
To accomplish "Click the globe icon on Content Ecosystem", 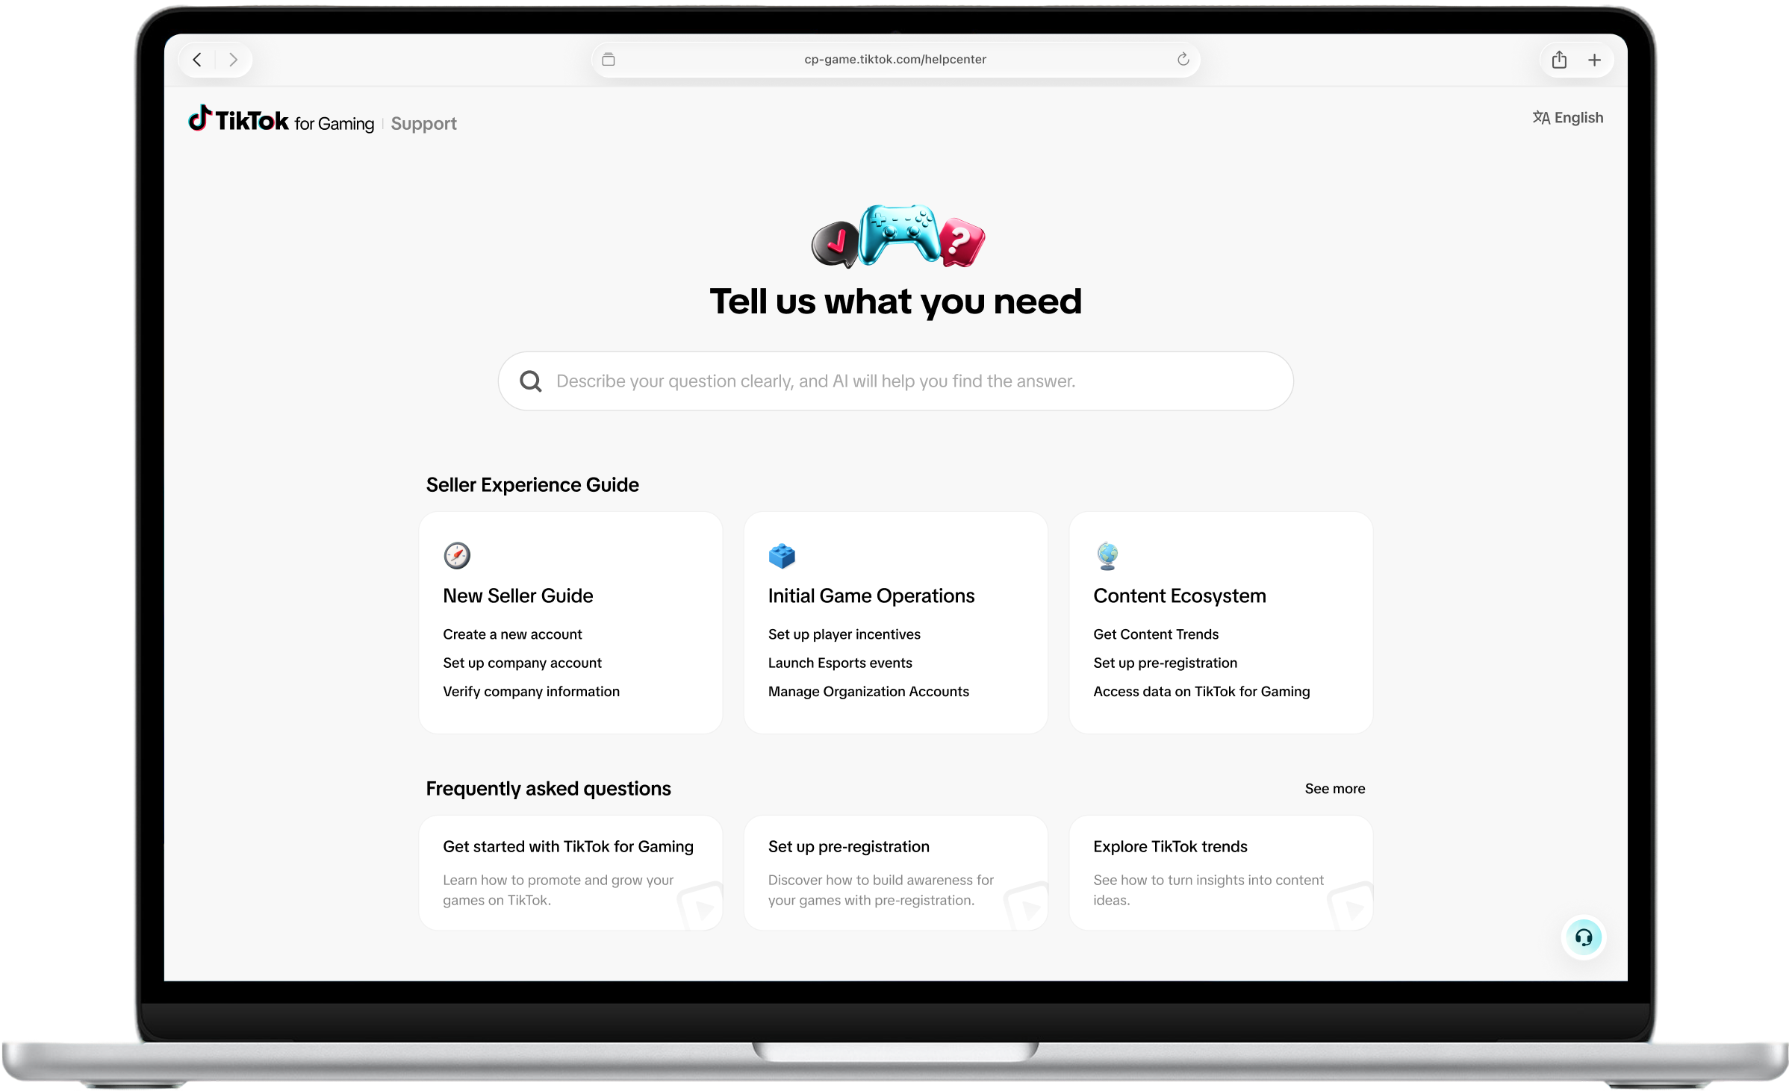I will tap(1107, 556).
